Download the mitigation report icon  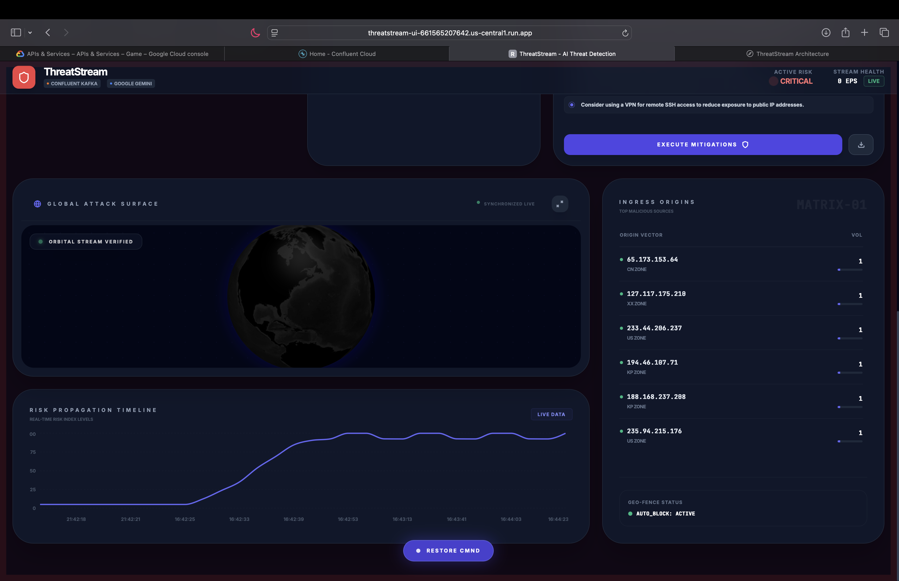(861, 145)
